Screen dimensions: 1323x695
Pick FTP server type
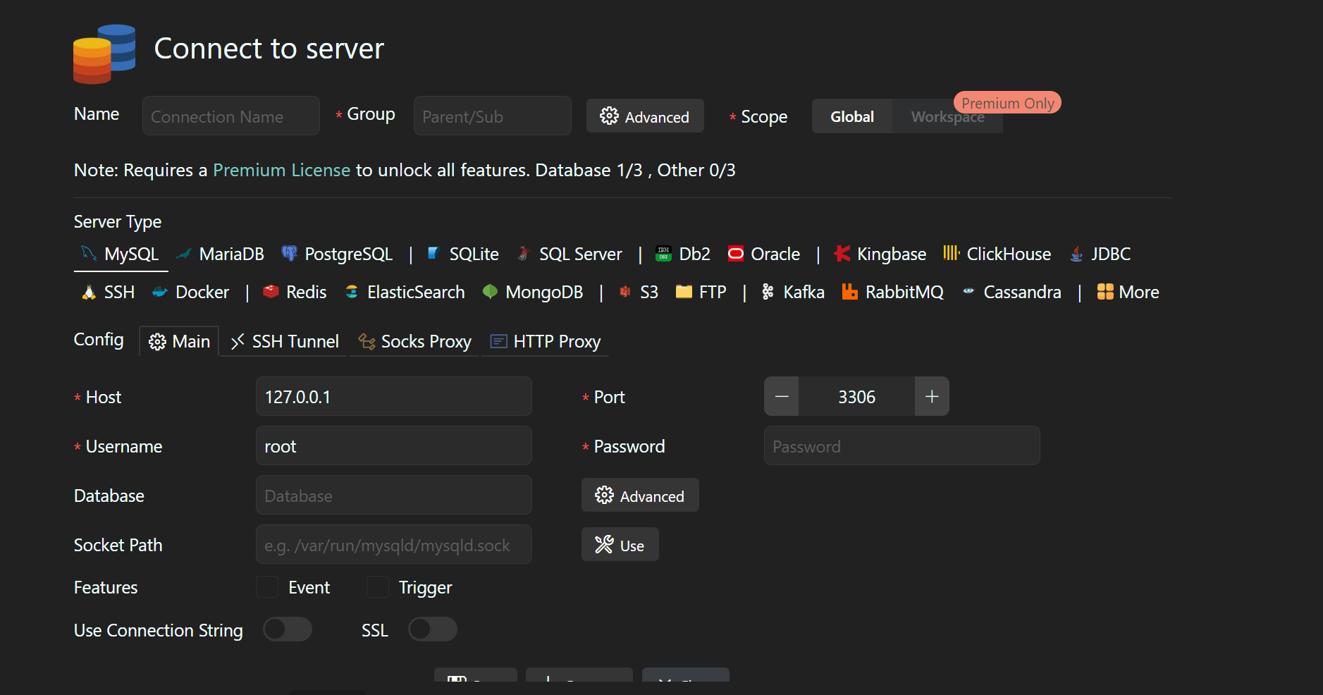coord(701,293)
